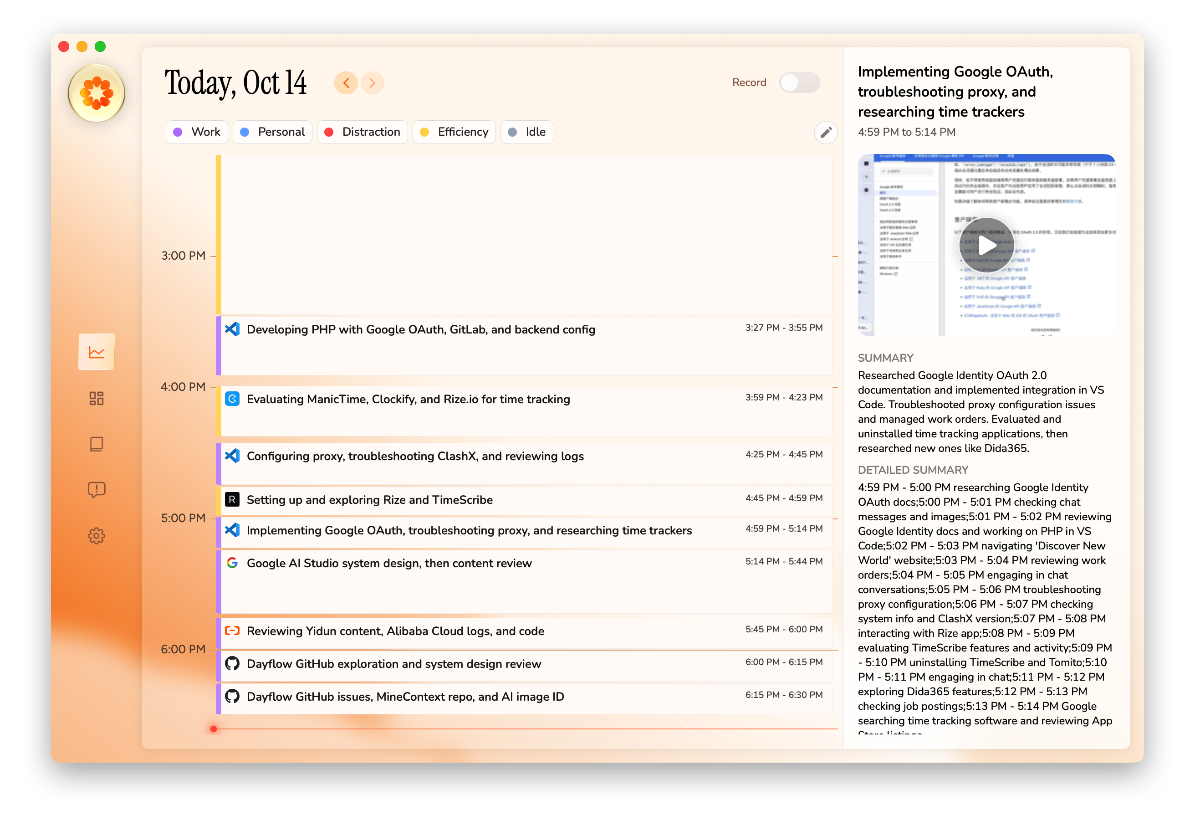Screen dimensions: 1195x831
Task: Open settings gear in sidebar
Action: coord(96,536)
